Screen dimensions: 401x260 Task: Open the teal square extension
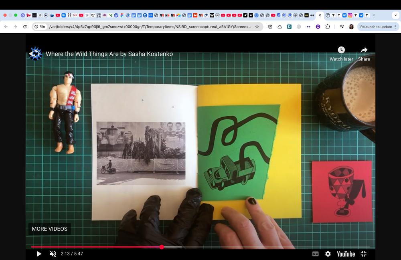[289, 26]
